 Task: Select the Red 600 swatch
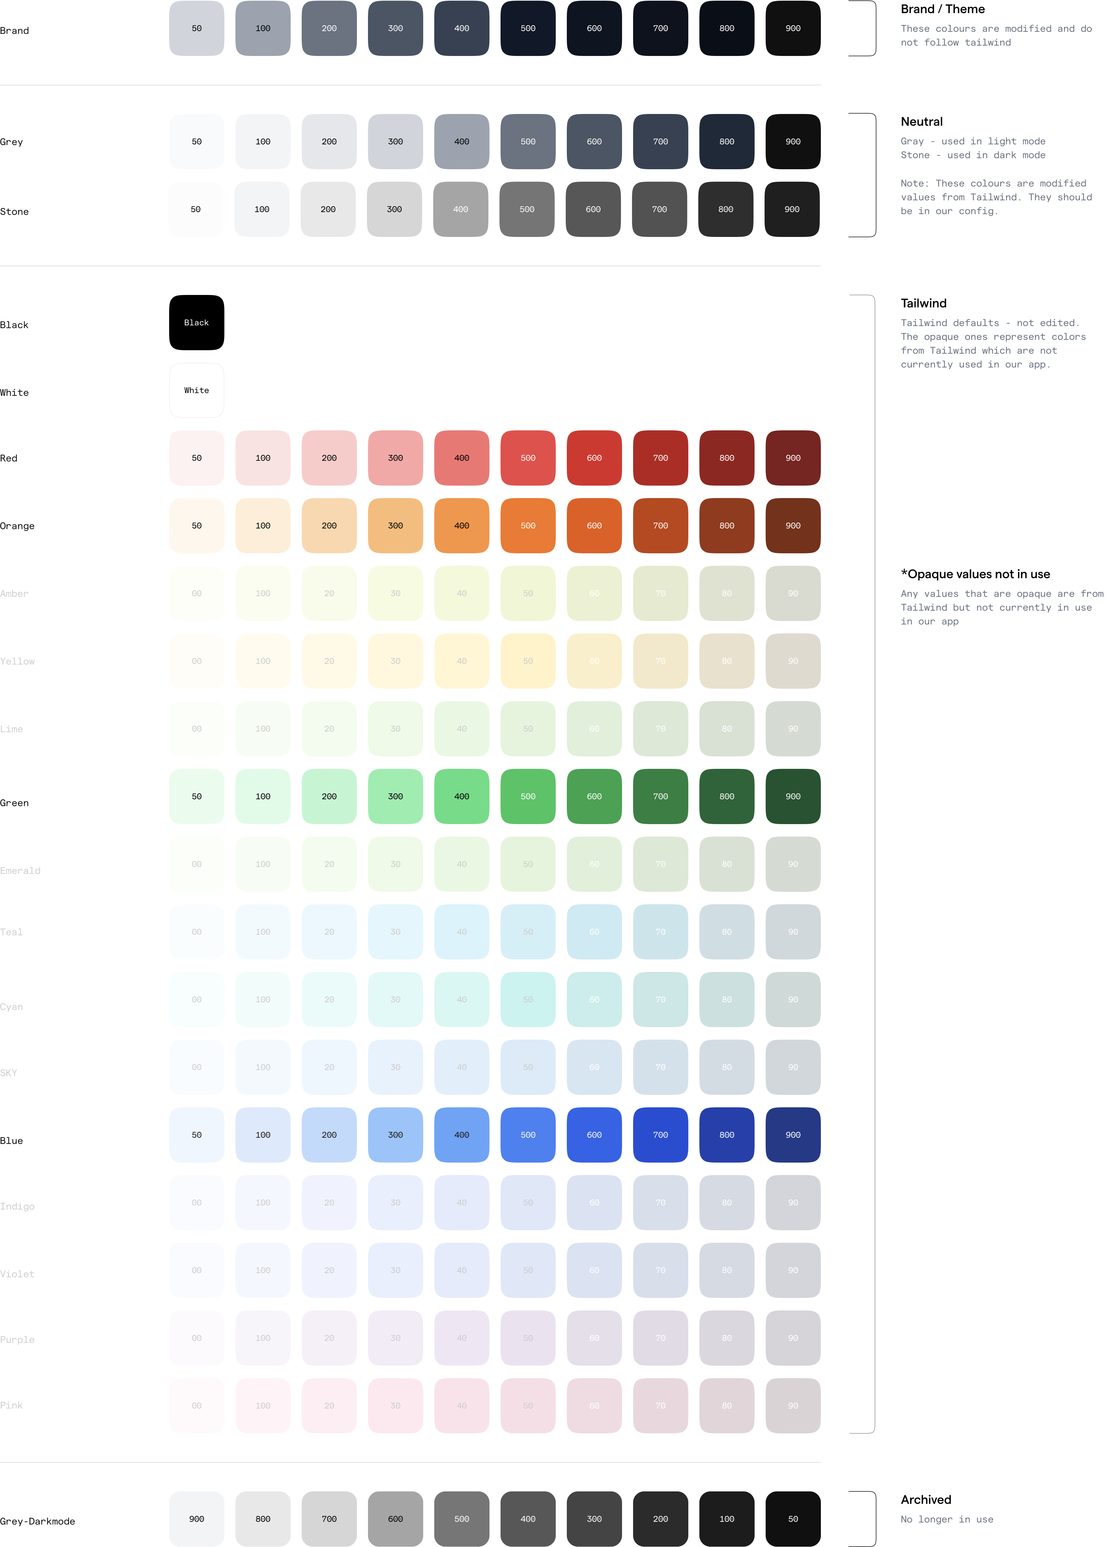click(594, 458)
